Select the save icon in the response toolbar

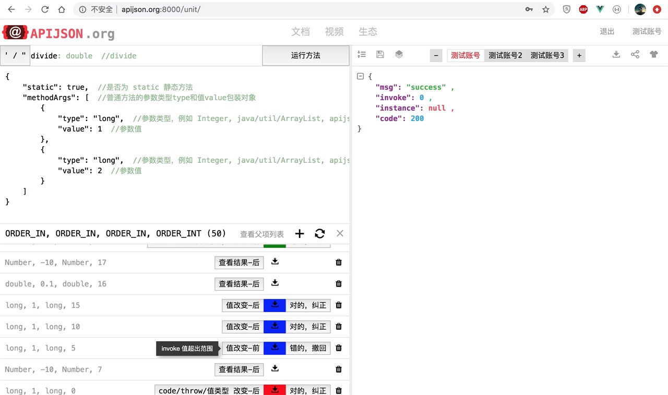tap(380, 54)
